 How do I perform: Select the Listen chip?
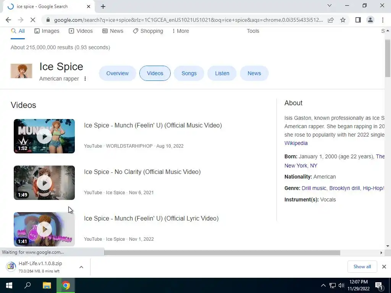(222, 73)
